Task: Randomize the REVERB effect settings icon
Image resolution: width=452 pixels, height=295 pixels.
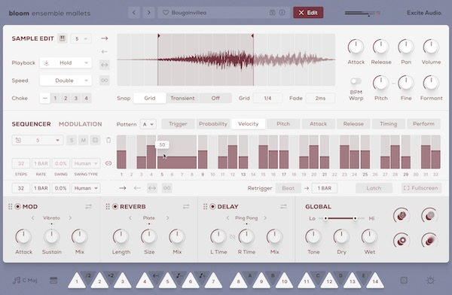Action: [x=186, y=206]
